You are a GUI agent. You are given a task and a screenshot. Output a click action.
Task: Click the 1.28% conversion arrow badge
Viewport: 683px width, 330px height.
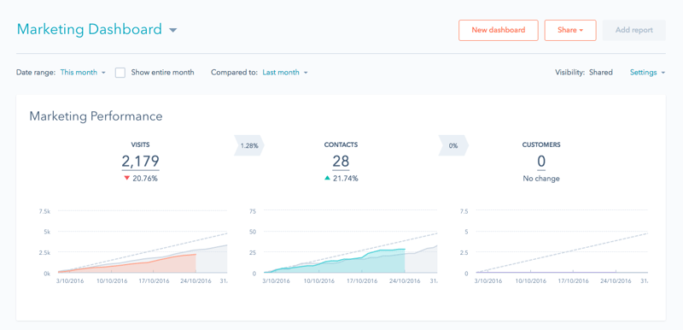coord(249,145)
